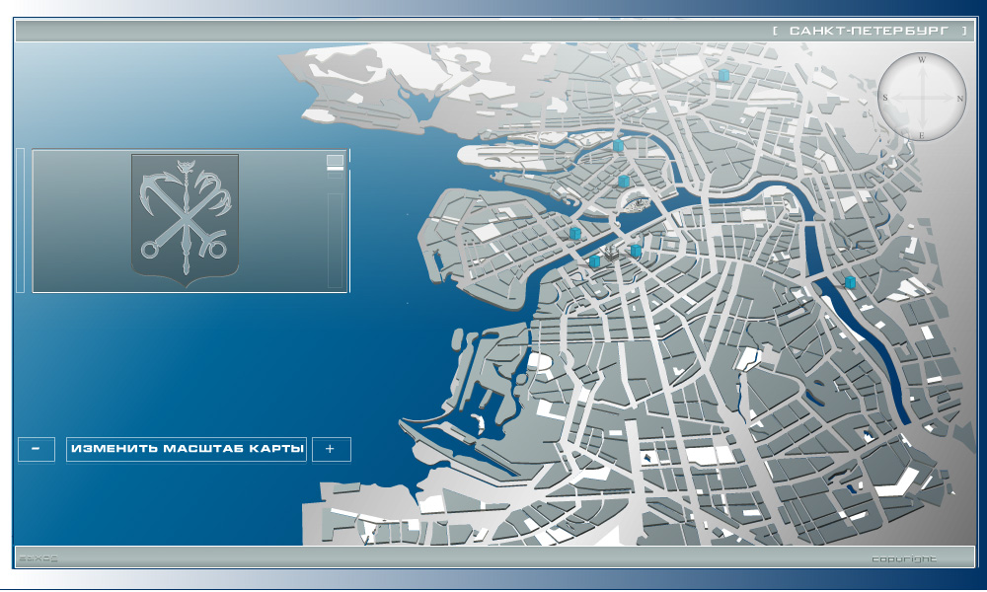Click the info panel scroll-up button

tap(335, 161)
